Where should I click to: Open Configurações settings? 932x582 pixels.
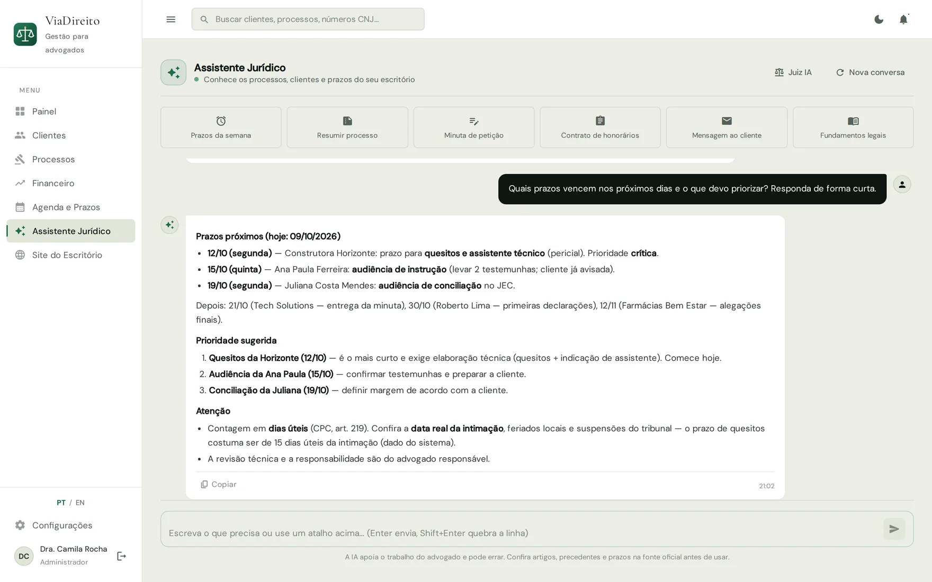(x=70, y=525)
